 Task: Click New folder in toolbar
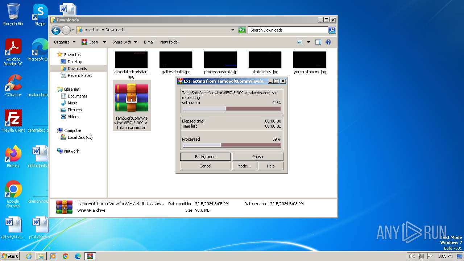pyautogui.click(x=170, y=42)
